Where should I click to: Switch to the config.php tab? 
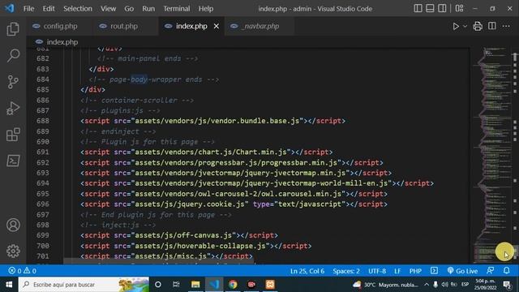[59, 26]
